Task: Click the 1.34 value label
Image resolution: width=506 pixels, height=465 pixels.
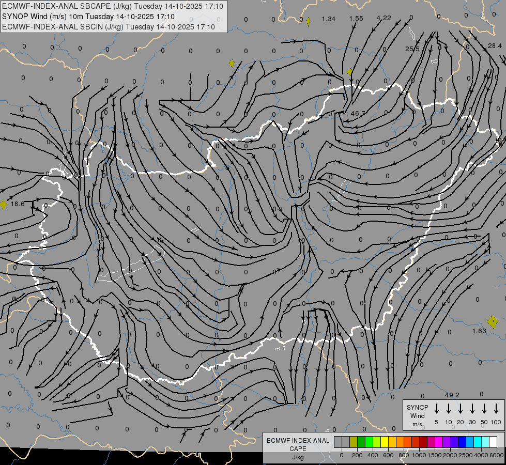Action: click(329, 19)
